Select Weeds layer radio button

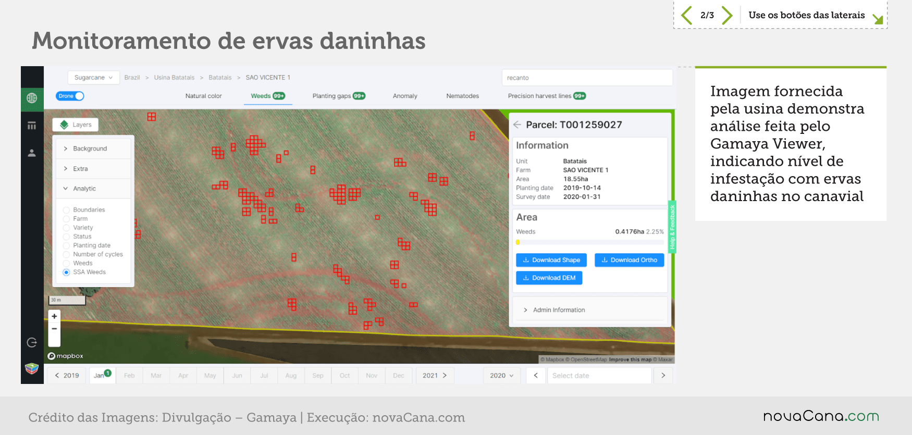point(66,263)
